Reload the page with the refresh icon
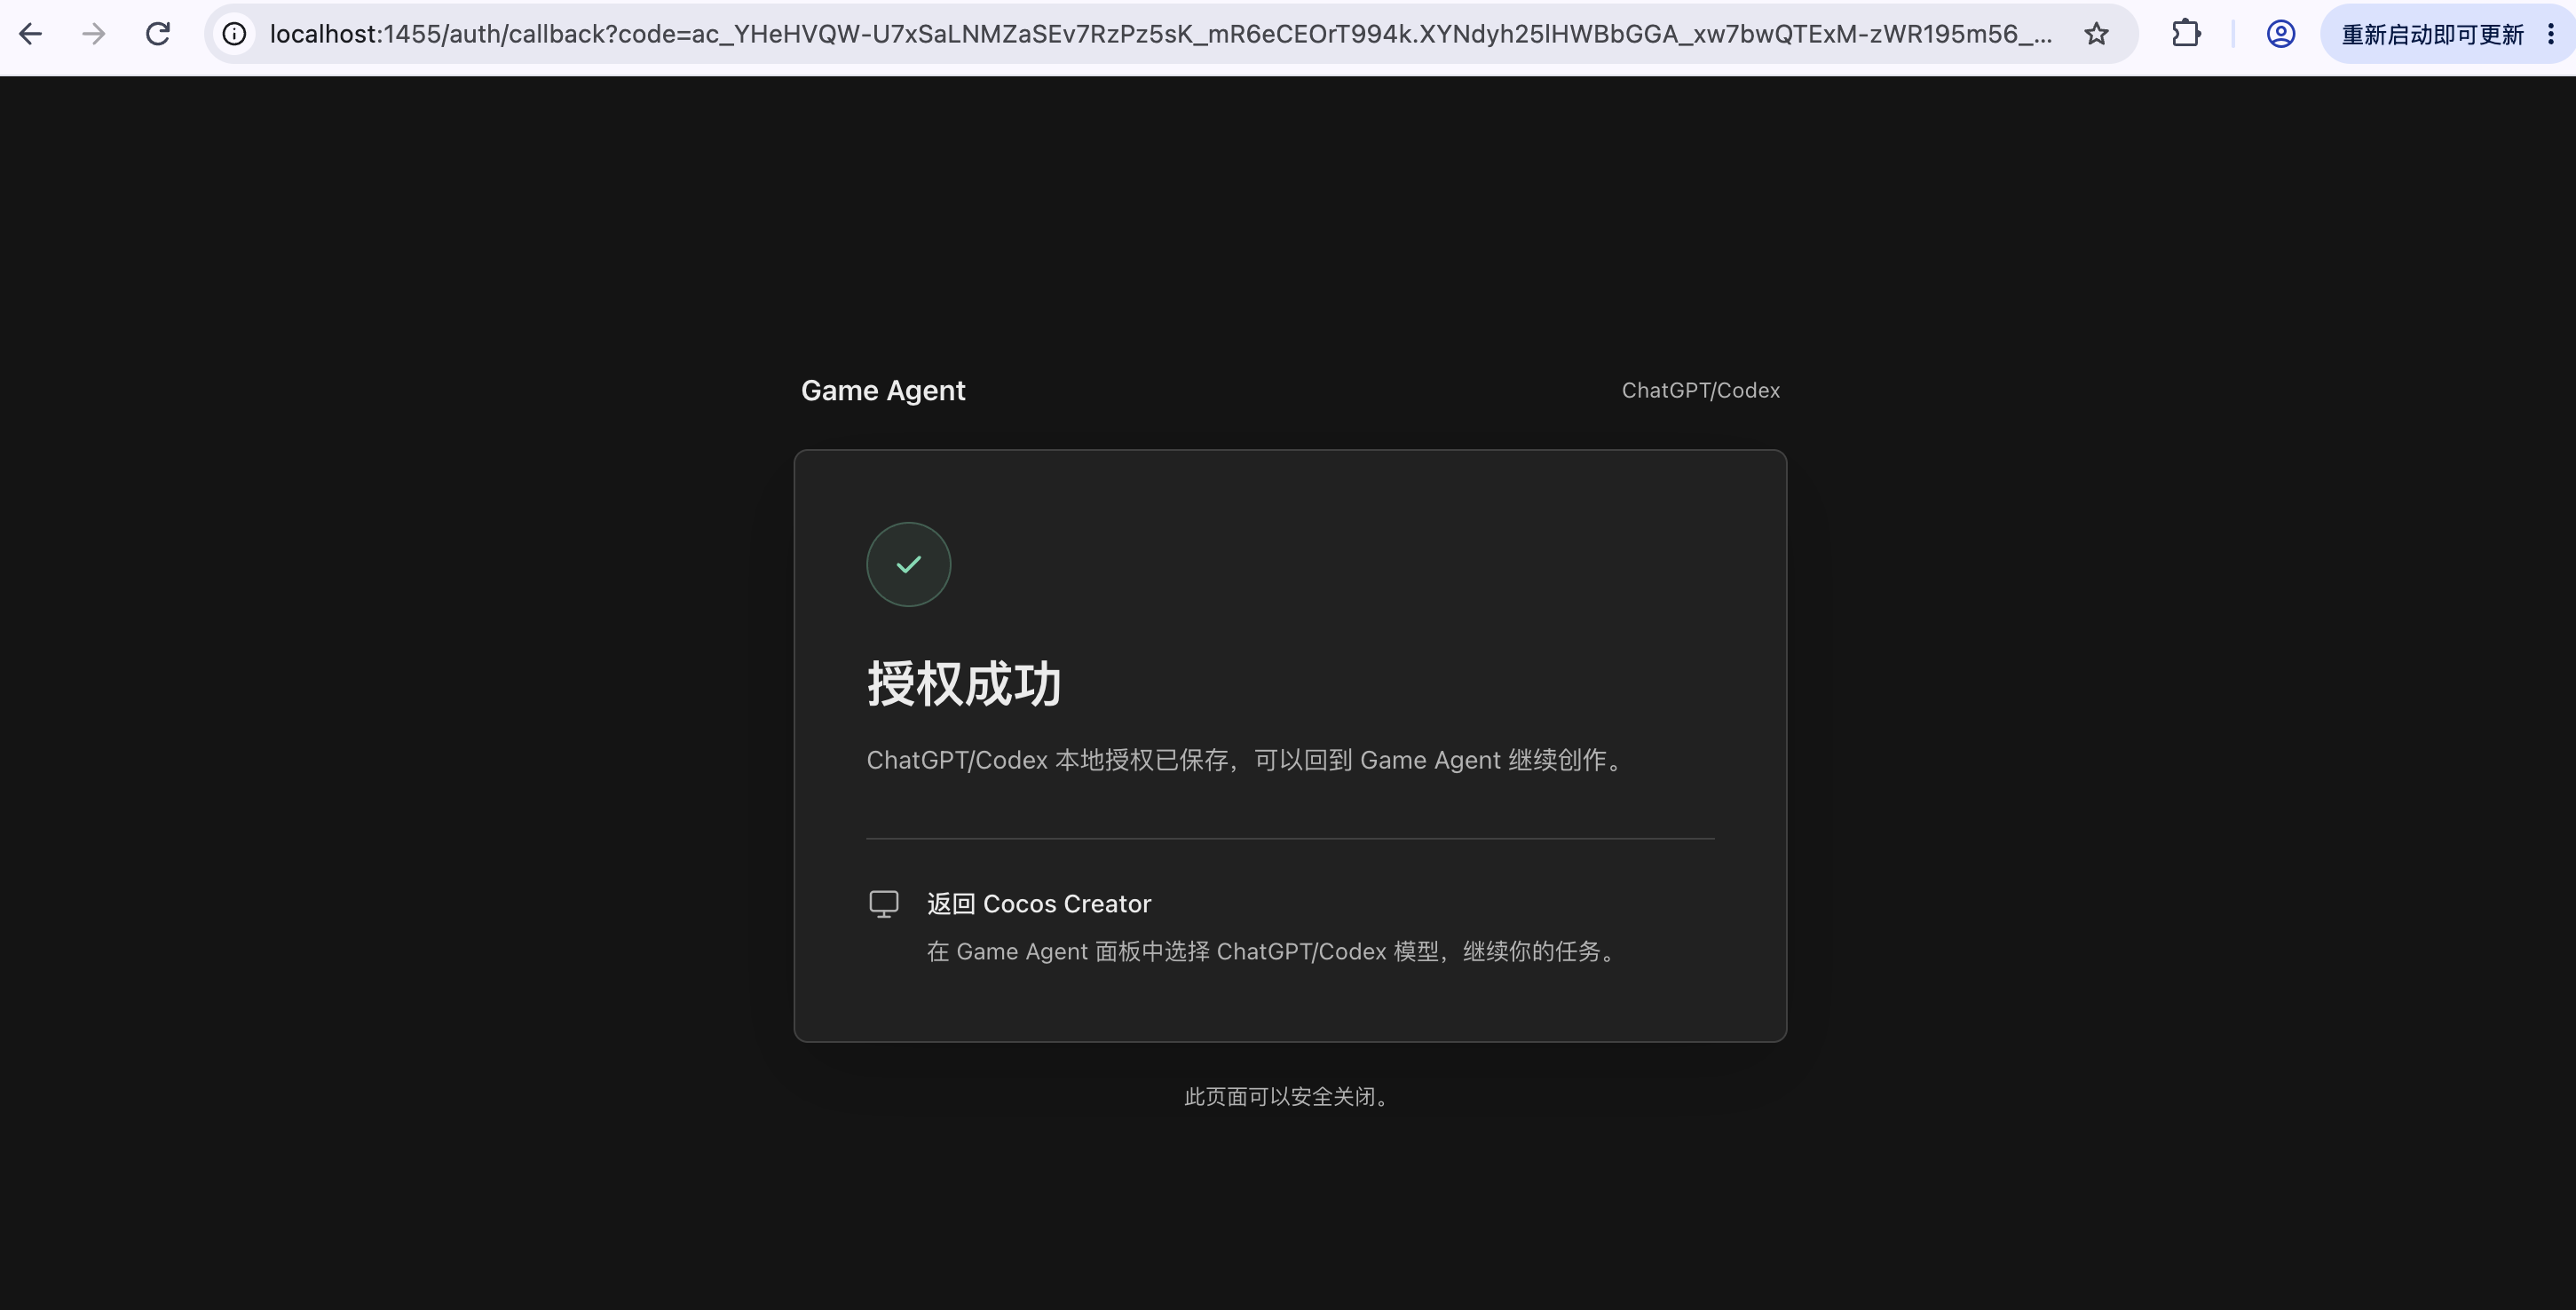 point(158,34)
